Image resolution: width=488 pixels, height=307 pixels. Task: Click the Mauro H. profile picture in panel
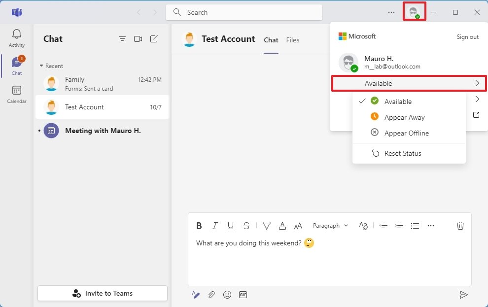349,62
